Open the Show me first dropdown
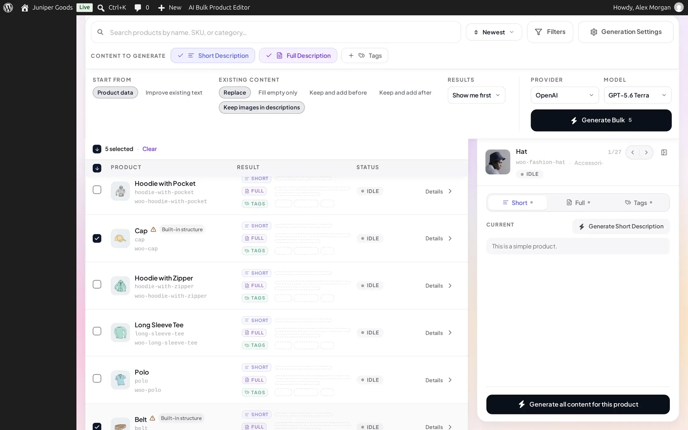The height and width of the screenshot is (430, 688). (477, 95)
